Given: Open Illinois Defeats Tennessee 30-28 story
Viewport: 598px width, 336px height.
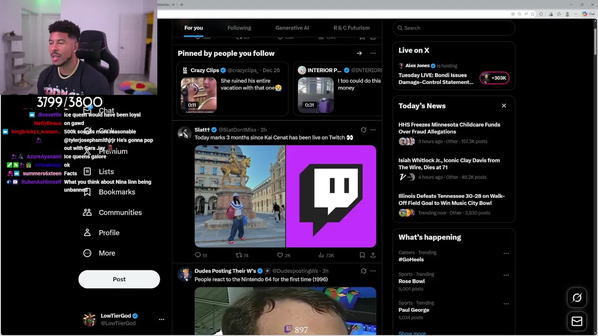Looking at the screenshot, I should pos(451,199).
